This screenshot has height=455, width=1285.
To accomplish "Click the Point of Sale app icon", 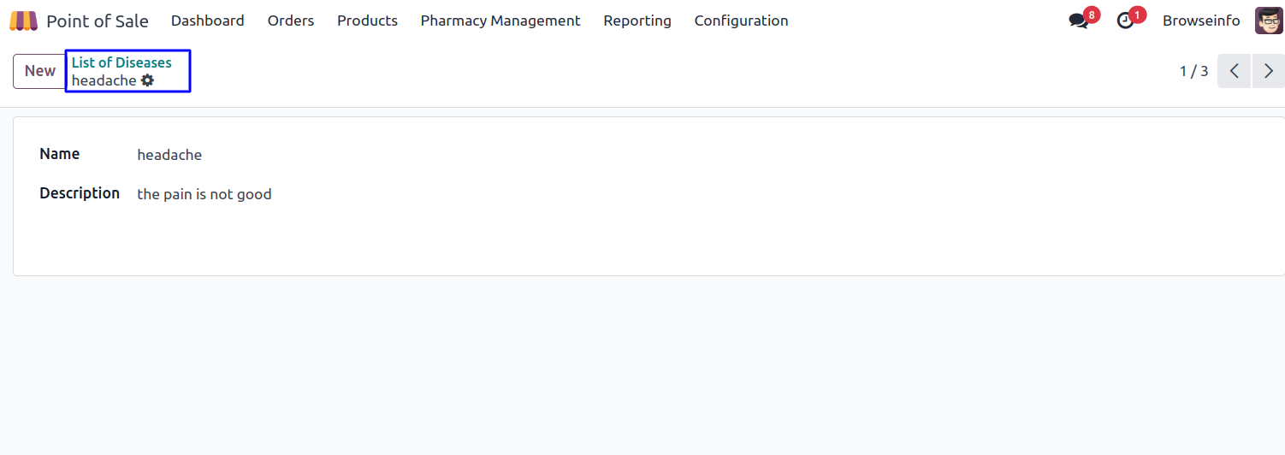I will 23,21.
